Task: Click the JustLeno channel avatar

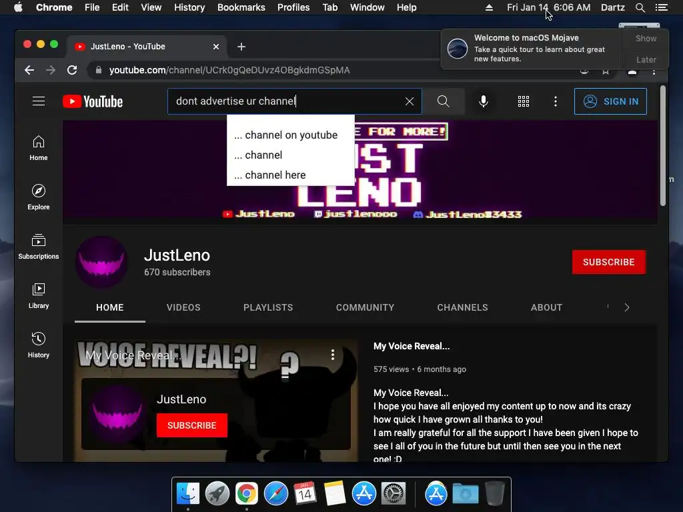Action: (101, 262)
